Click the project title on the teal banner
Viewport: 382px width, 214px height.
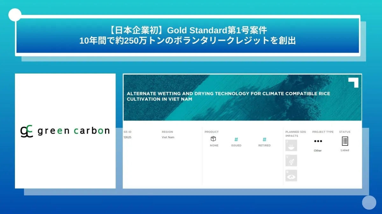point(228,96)
